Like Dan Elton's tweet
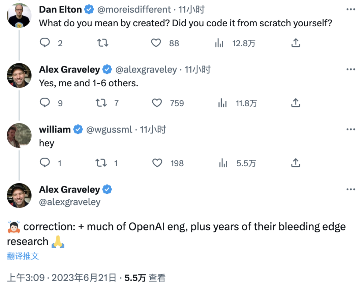Screen dimensions: 364x284 [156, 43]
